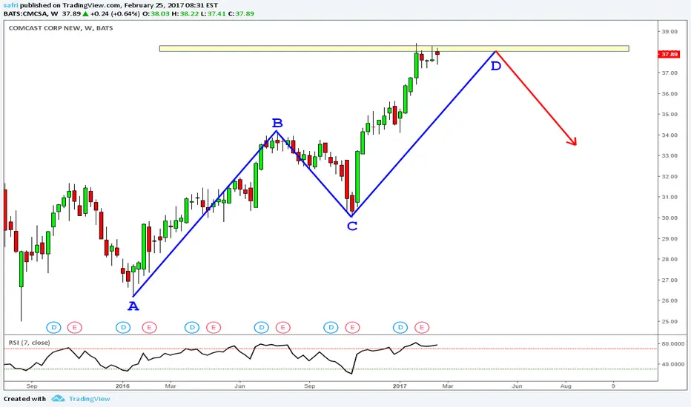Screen dimensions: 691x407
Task: Click the 28.00 price axis label
Action: coord(669,259)
